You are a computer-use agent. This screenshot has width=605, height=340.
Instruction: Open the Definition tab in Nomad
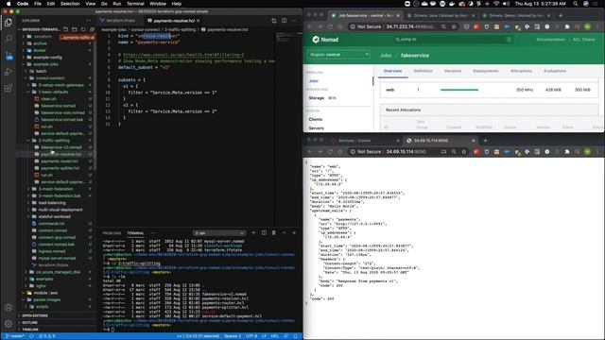coord(423,71)
